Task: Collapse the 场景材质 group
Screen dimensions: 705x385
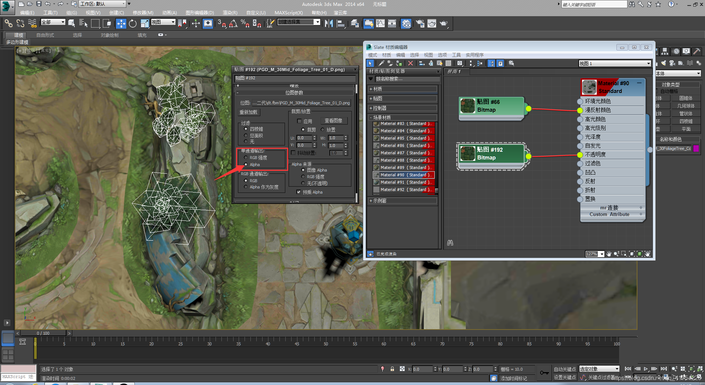Action: pyautogui.click(x=402, y=118)
